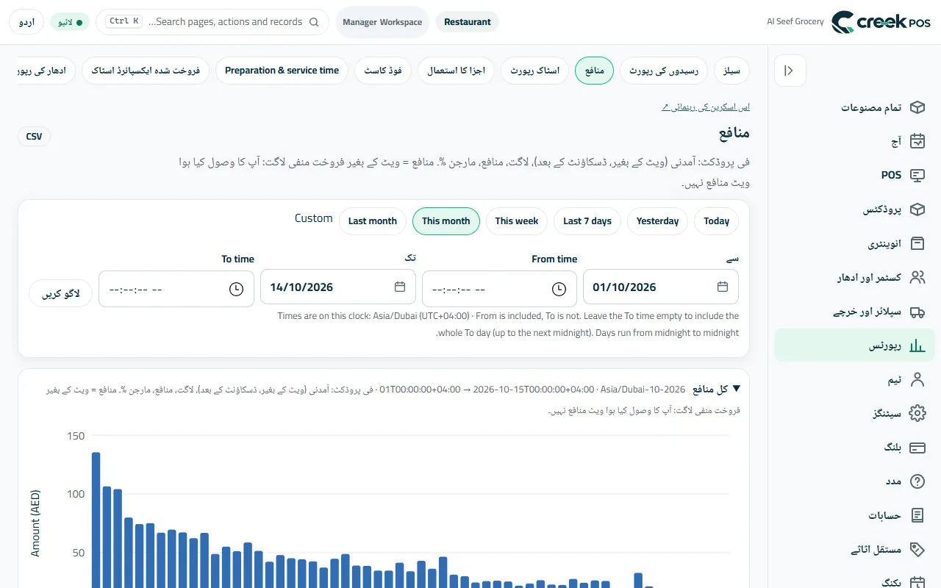Click the To time clock icon
Viewport: 941px width, 588px height.
[236, 289]
